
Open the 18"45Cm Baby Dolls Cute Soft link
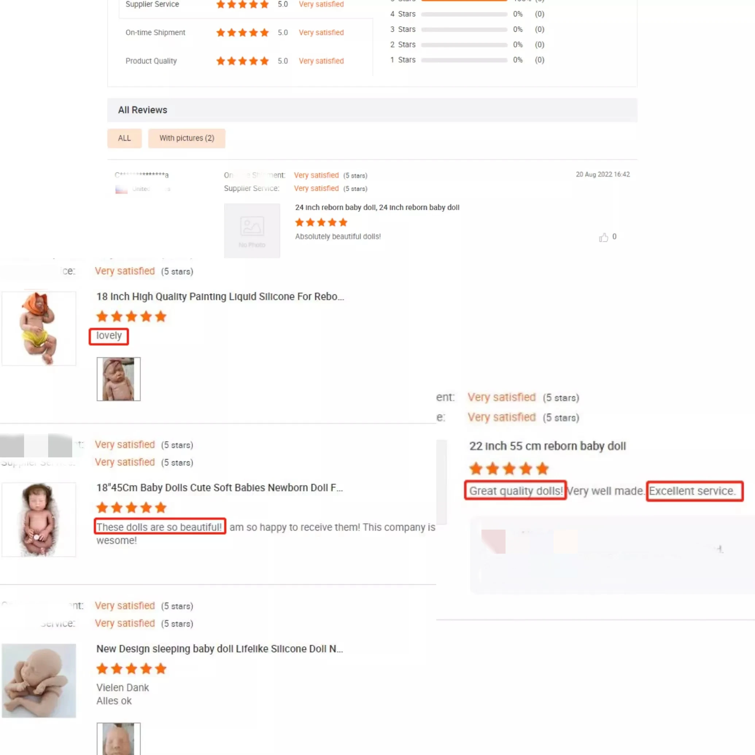[220, 488]
